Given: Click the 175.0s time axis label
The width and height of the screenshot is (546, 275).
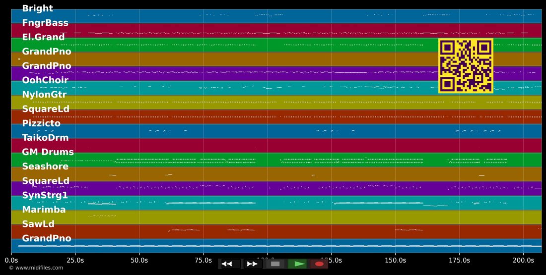Looking at the screenshot, I should tap(459, 260).
